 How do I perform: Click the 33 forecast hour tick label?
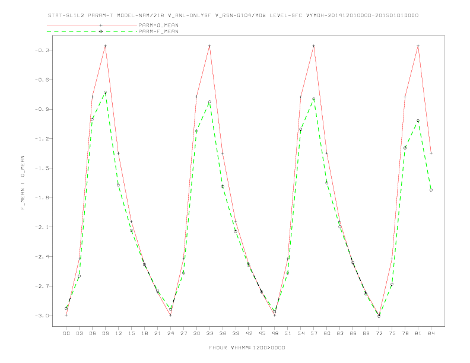click(209, 333)
